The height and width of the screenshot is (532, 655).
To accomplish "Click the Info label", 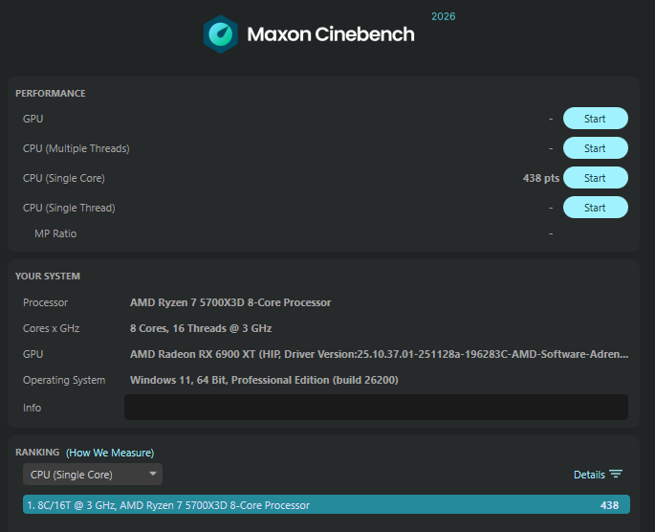I will coord(33,408).
